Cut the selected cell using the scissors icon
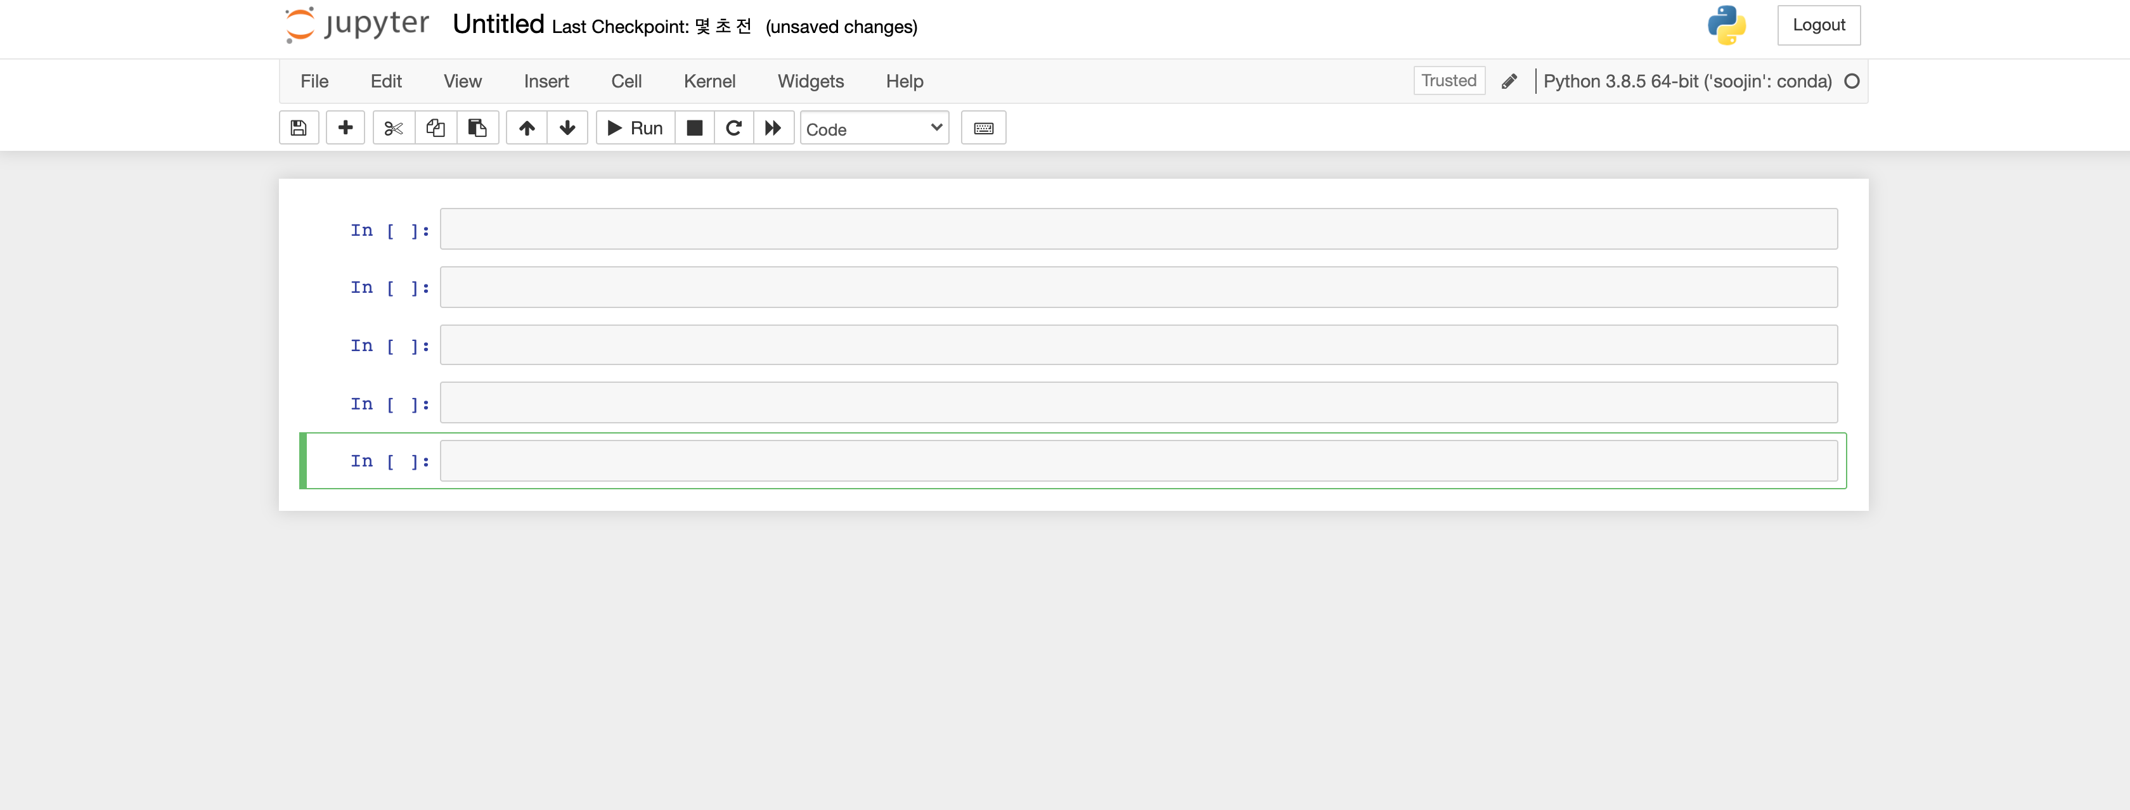 pyautogui.click(x=393, y=127)
